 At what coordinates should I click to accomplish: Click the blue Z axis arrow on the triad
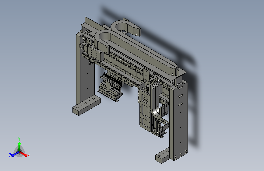15,154
